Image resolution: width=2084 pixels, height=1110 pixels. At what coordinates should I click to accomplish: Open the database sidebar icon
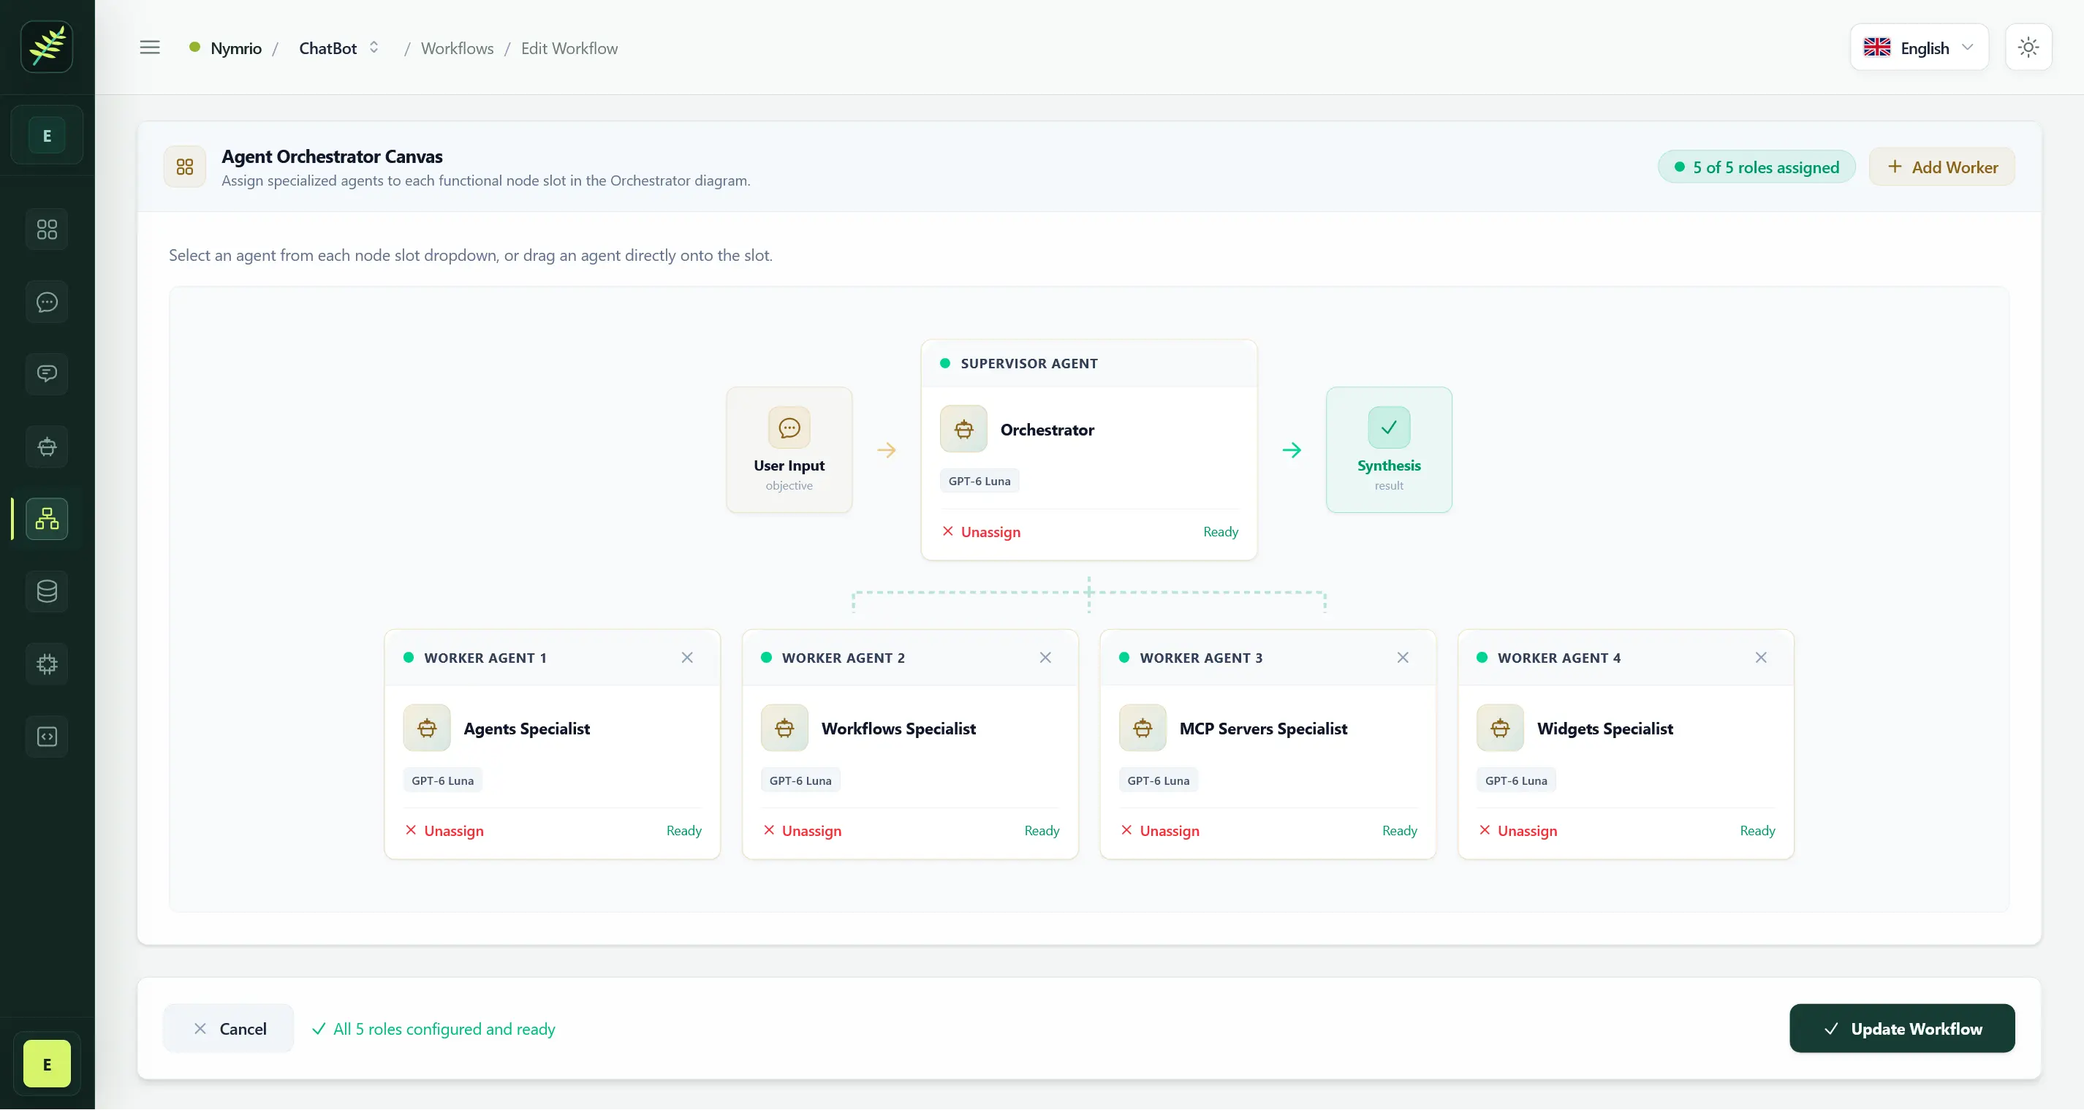tap(47, 592)
